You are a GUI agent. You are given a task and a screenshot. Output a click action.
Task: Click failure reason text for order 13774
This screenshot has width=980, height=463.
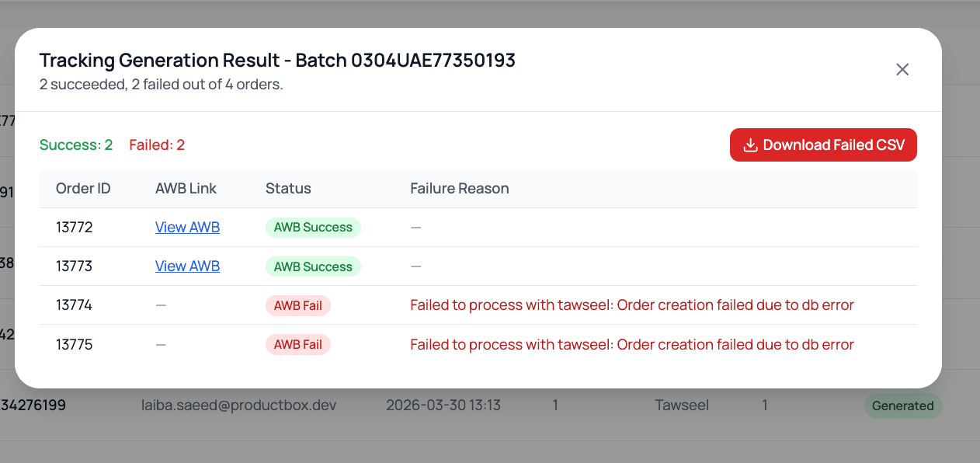click(632, 305)
